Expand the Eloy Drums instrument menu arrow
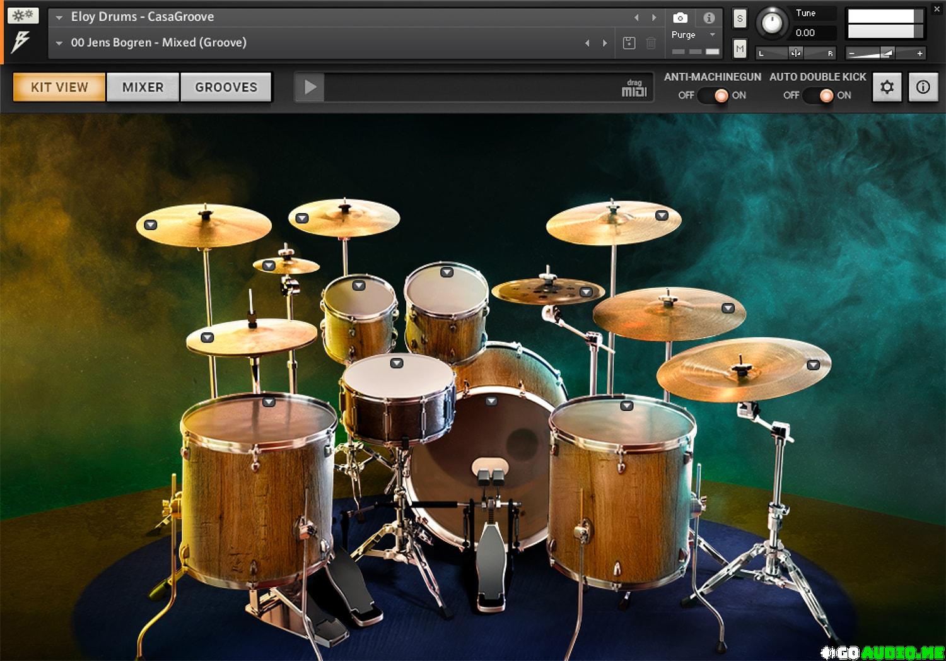946x661 pixels. [59, 18]
